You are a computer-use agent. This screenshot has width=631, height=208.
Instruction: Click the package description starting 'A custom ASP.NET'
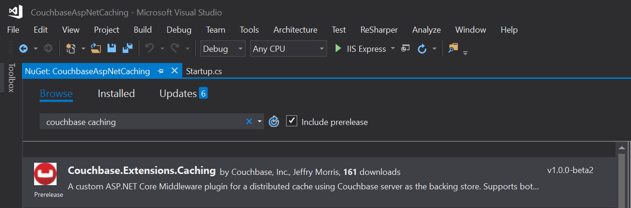click(x=303, y=187)
